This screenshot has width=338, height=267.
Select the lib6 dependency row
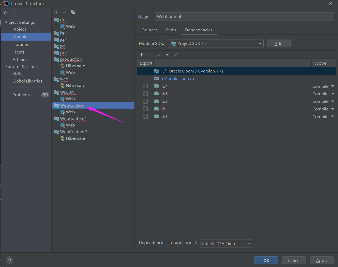(236, 94)
